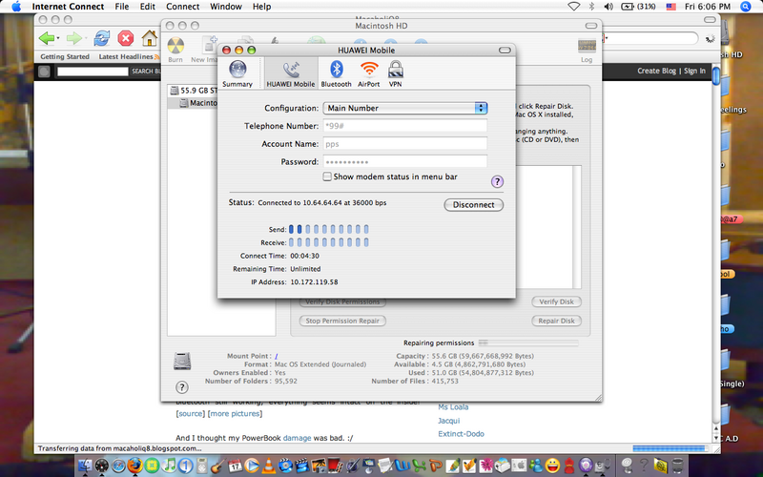Click the Password field
Viewport: 763px width, 477px height.
pos(404,161)
